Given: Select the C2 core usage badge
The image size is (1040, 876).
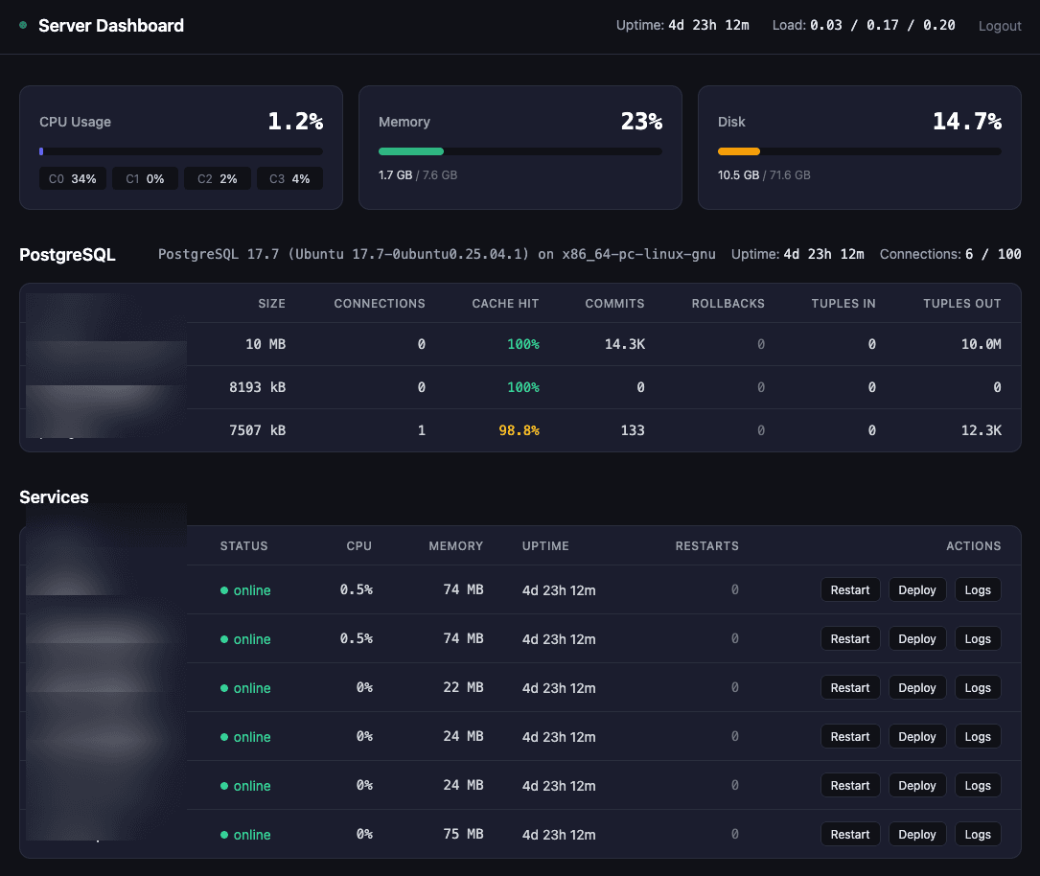Looking at the screenshot, I should pos(217,178).
